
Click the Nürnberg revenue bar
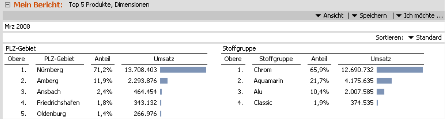pos(183,70)
